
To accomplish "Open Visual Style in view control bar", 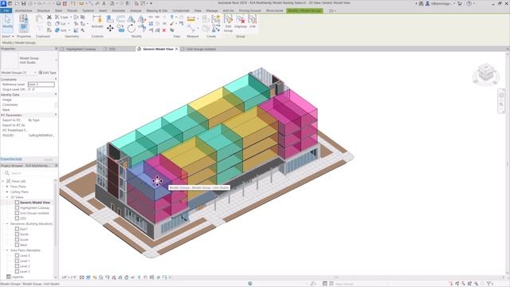I will (x=88, y=277).
